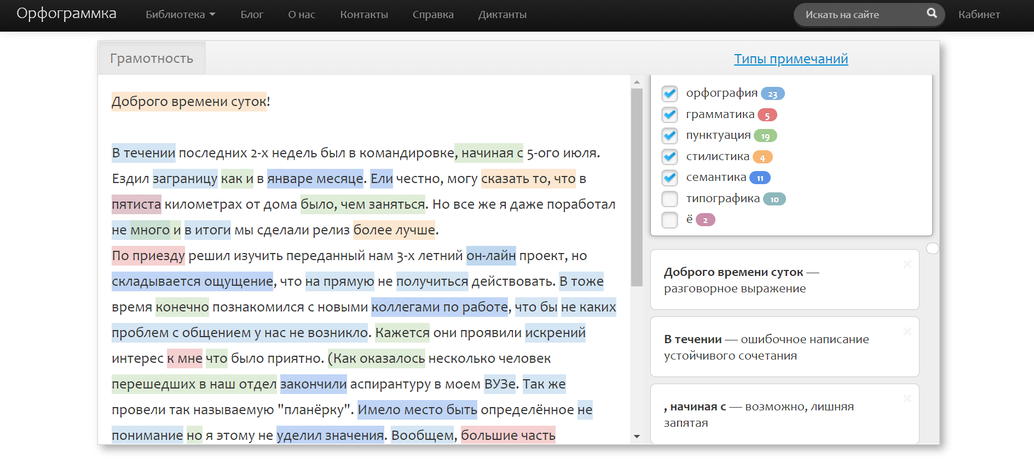
Task: Click text scrollbar up arrow
Action: coord(637,82)
